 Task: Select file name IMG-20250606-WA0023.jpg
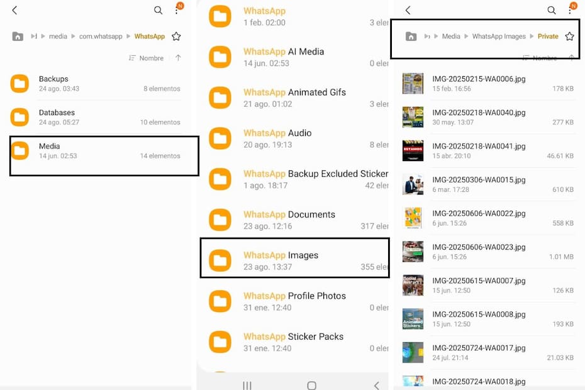(479, 247)
